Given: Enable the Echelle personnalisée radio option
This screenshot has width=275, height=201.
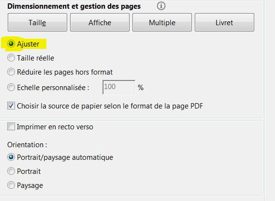Looking at the screenshot, I should 11,87.
